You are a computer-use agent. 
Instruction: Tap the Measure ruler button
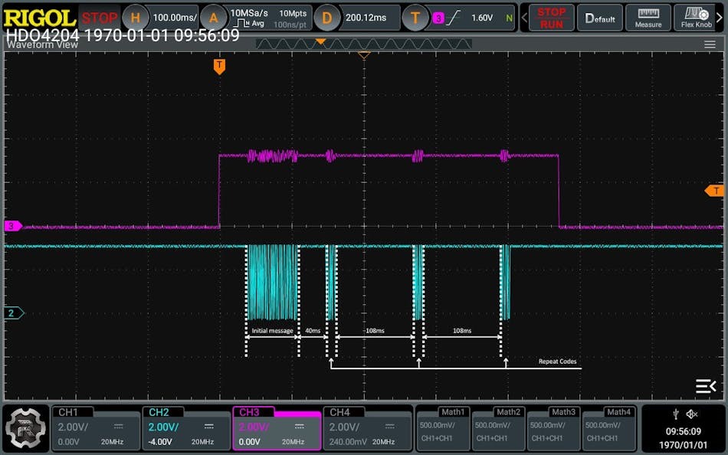tap(648, 18)
